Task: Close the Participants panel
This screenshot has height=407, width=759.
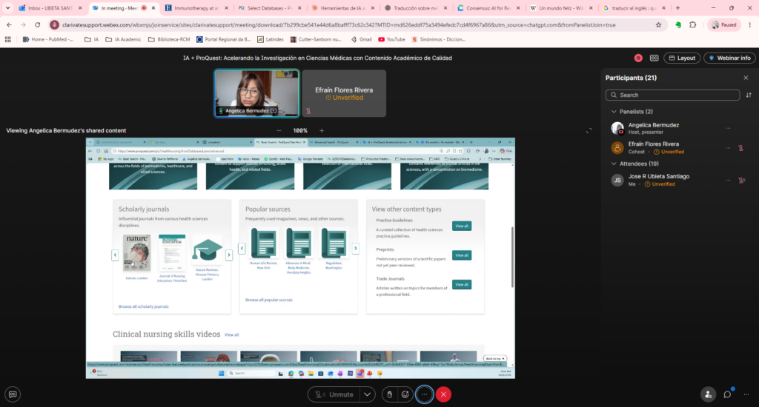Action: [746, 78]
